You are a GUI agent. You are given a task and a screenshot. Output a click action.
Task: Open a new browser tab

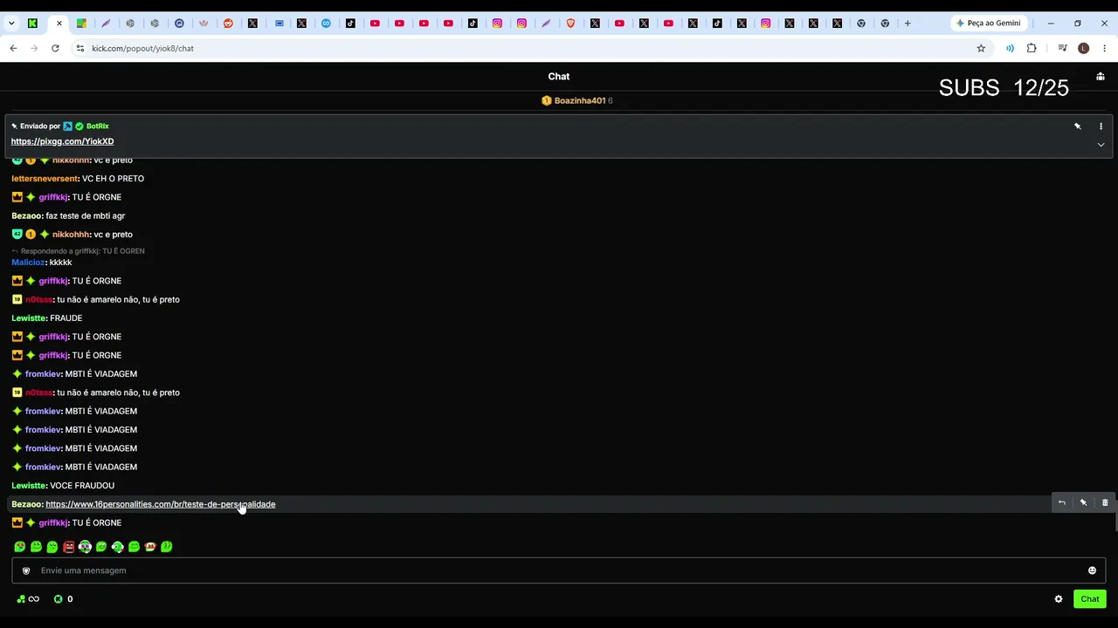(908, 24)
